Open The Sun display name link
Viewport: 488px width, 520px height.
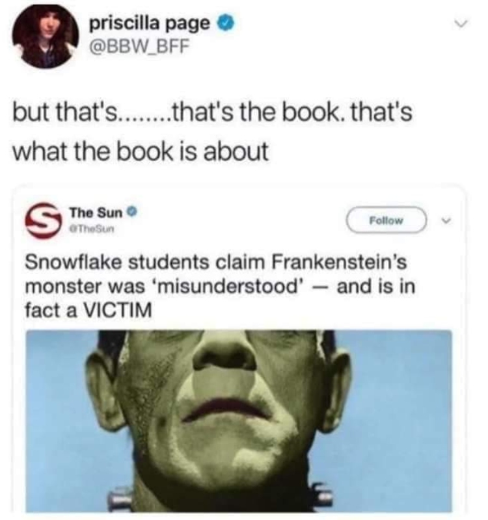(x=96, y=213)
